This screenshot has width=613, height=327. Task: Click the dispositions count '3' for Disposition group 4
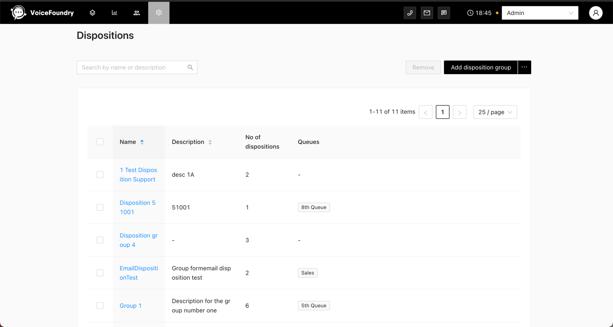click(x=247, y=240)
